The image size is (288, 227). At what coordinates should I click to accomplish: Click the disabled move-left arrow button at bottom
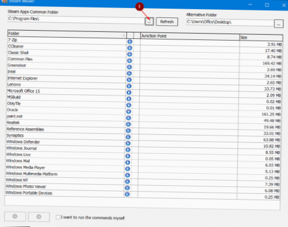tap(15, 217)
